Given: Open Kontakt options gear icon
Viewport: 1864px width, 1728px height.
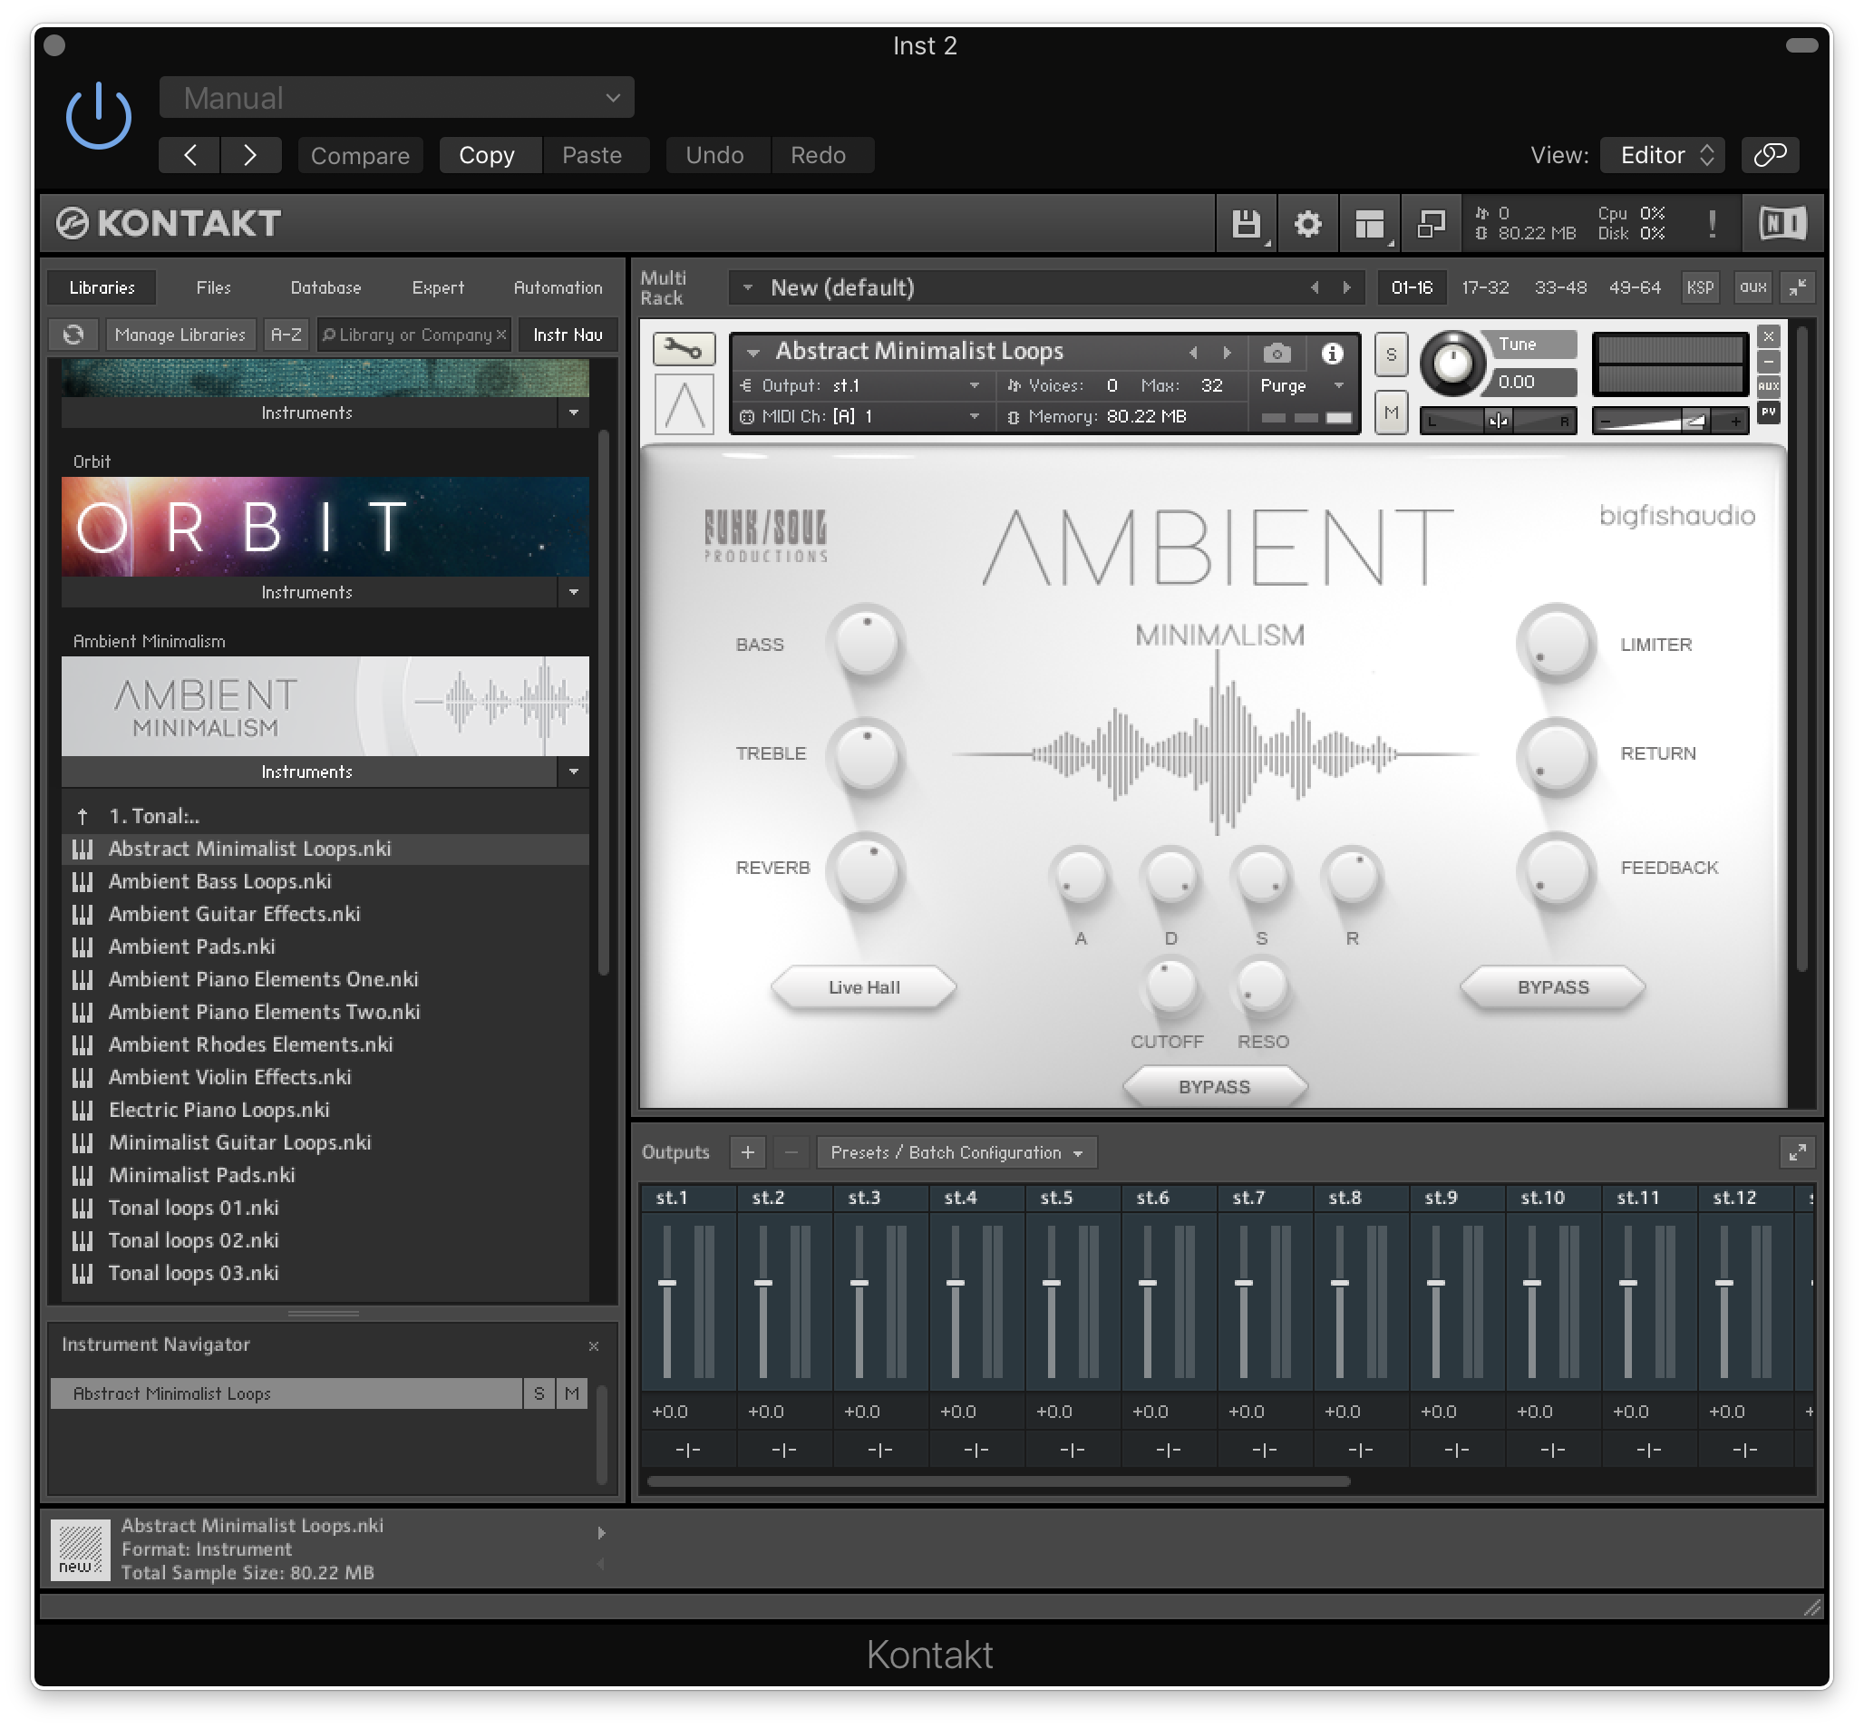Looking at the screenshot, I should point(1307,225).
